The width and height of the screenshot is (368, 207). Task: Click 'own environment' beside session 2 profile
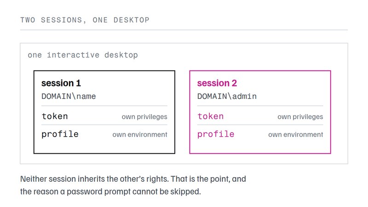(x=296, y=134)
